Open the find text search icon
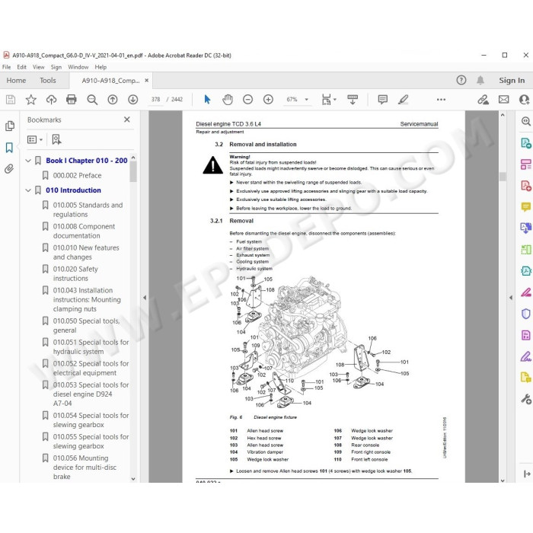The height and width of the screenshot is (533, 533). click(x=92, y=100)
